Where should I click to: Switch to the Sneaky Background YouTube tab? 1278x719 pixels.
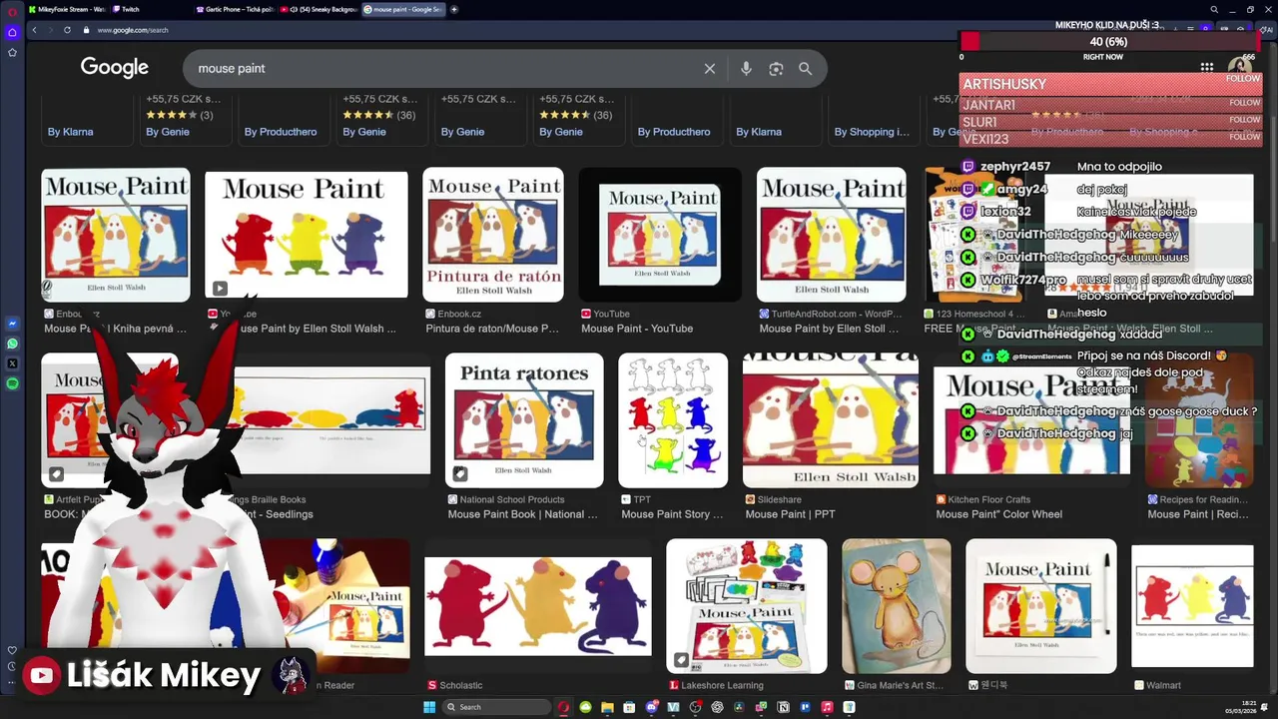pyautogui.click(x=318, y=9)
